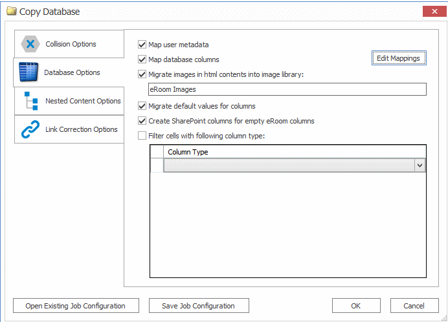Click the Column Type header cell
The height and width of the screenshot is (322, 448).
pyautogui.click(x=295, y=152)
